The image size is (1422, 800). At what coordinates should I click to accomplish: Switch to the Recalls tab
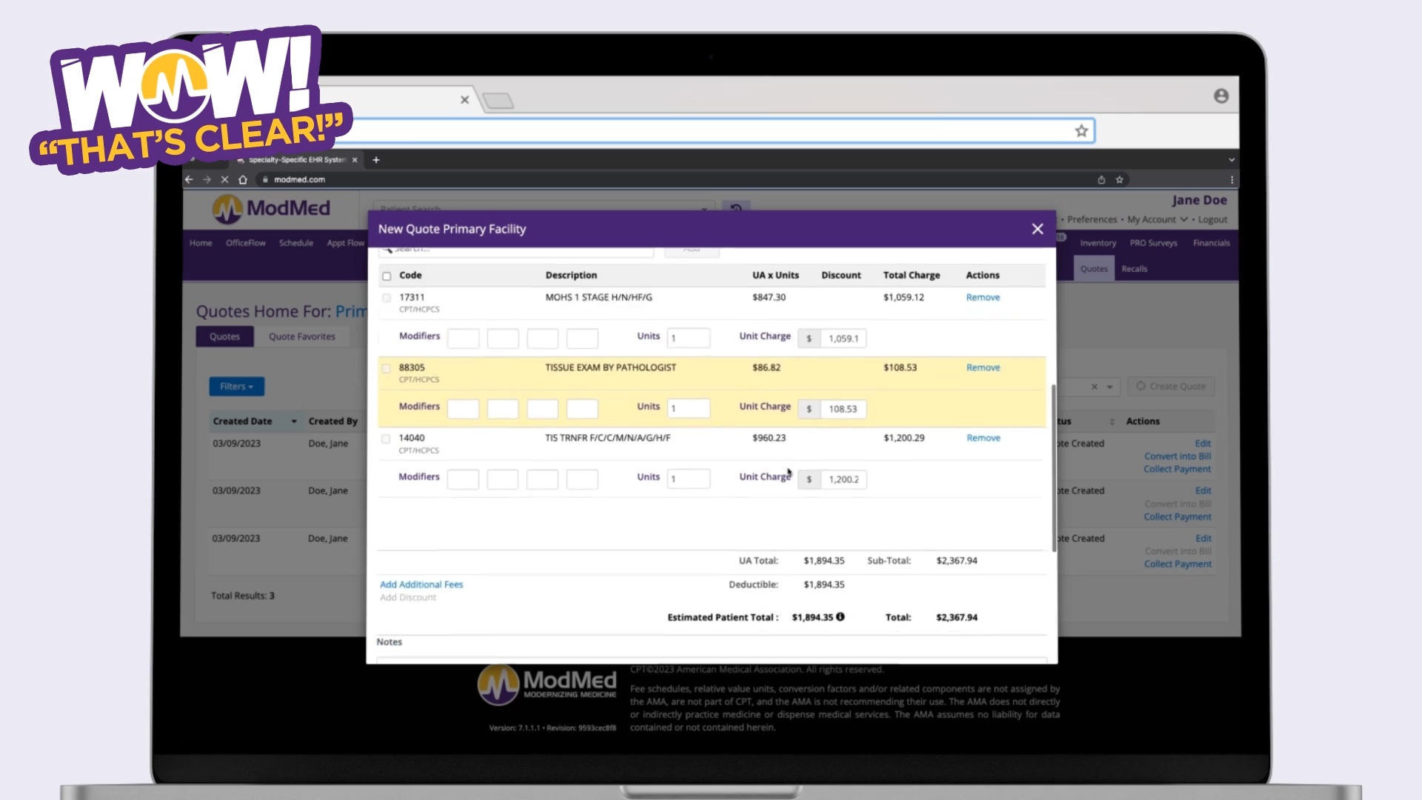pyautogui.click(x=1134, y=268)
